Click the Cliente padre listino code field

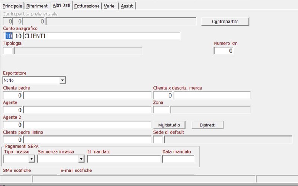pos(13,139)
